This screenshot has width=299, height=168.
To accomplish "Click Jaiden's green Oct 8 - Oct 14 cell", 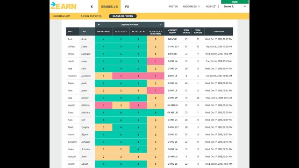I will click(138, 149).
